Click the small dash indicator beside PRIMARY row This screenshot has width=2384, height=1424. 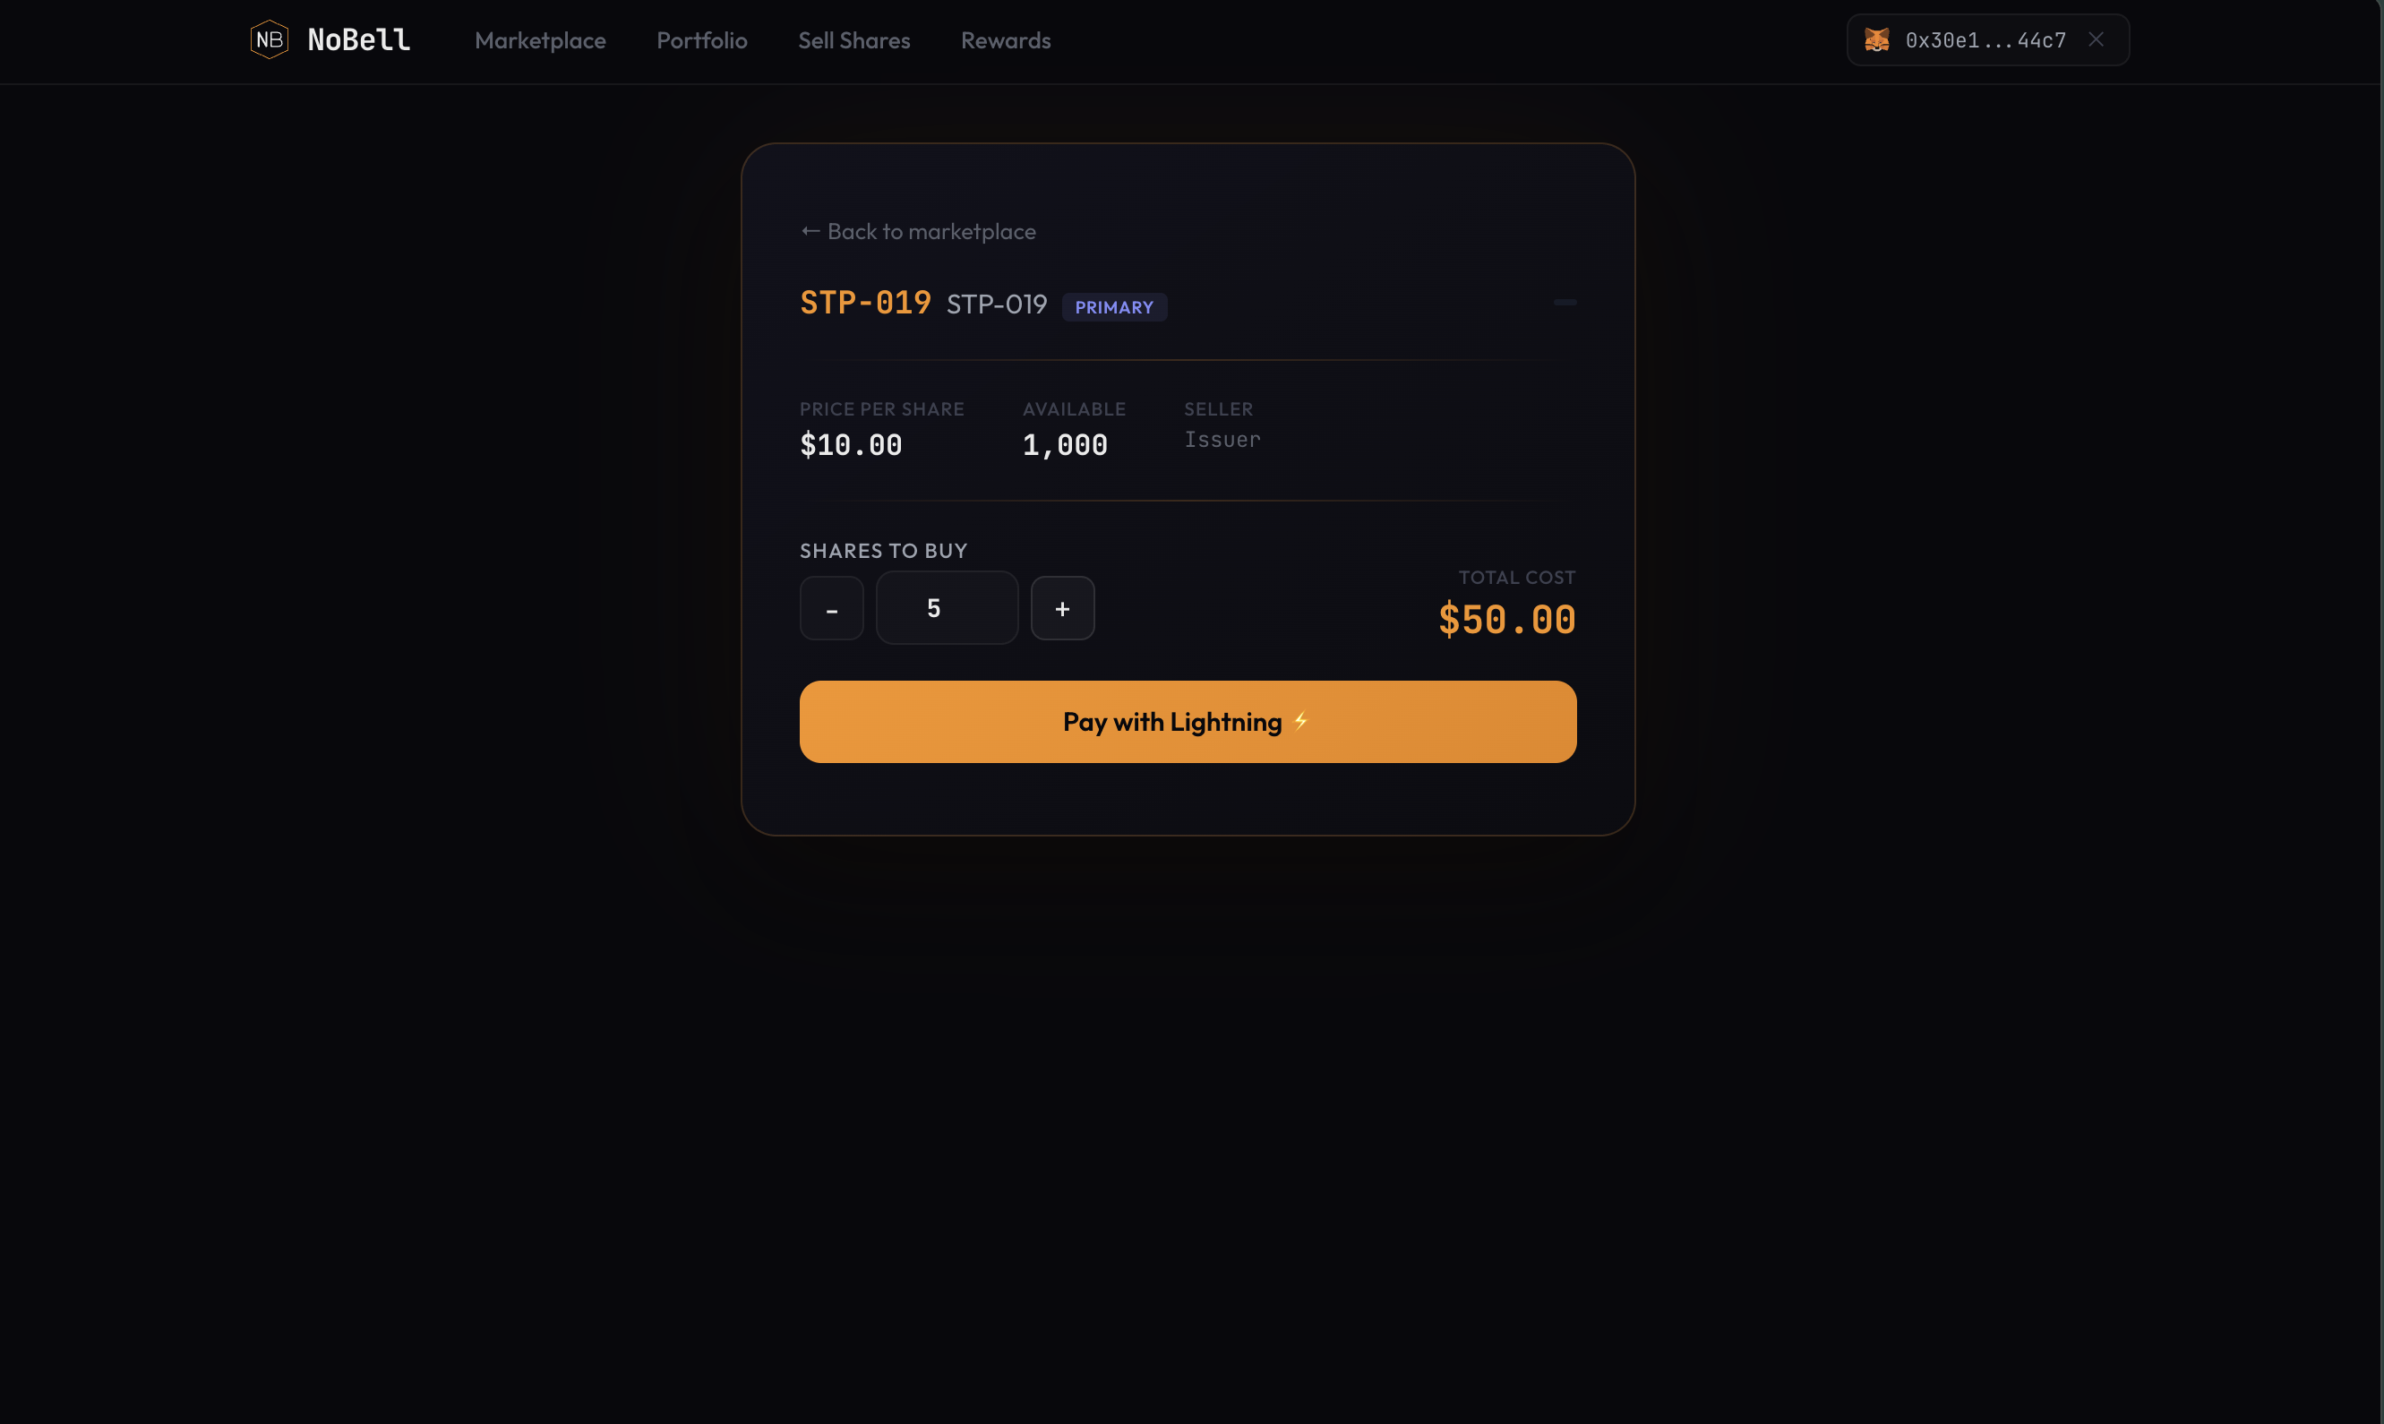tap(1565, 303)
